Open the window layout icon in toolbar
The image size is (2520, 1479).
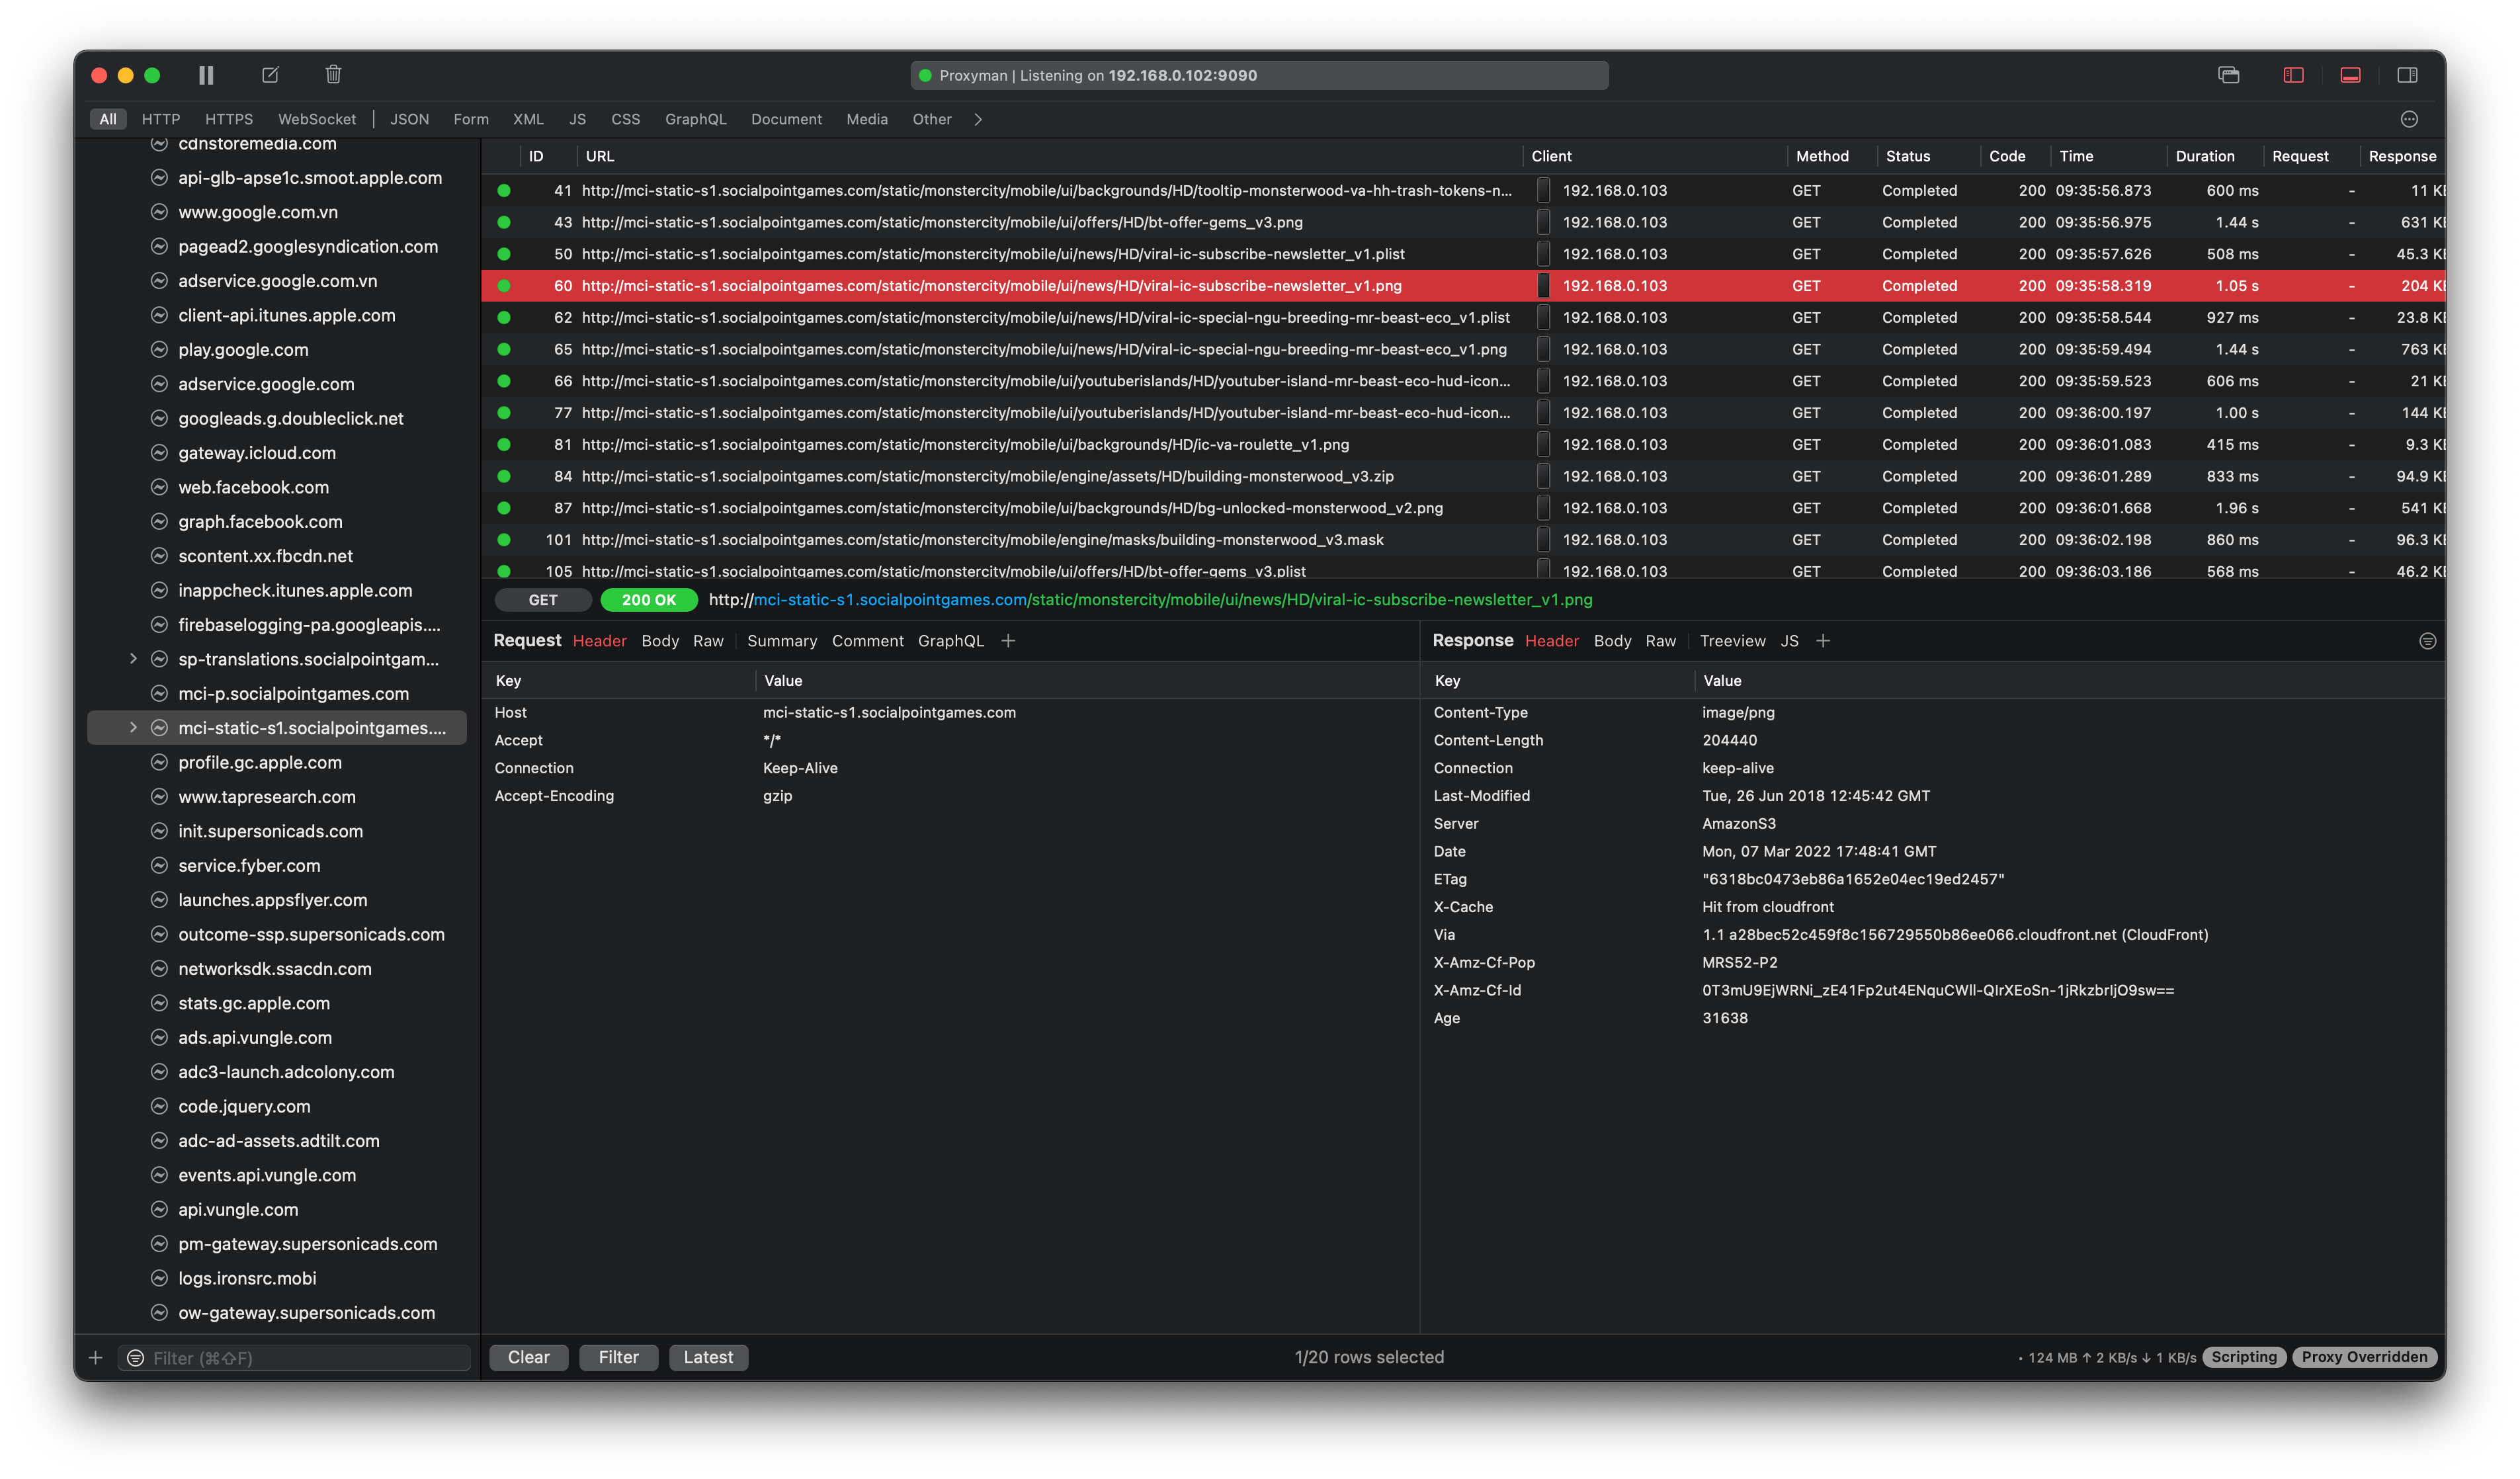(x=2228, y=75)
